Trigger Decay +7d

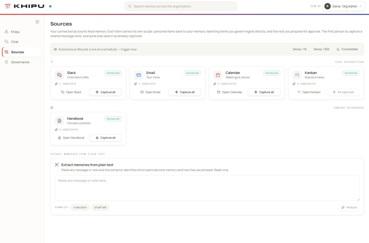coord(299,49)
